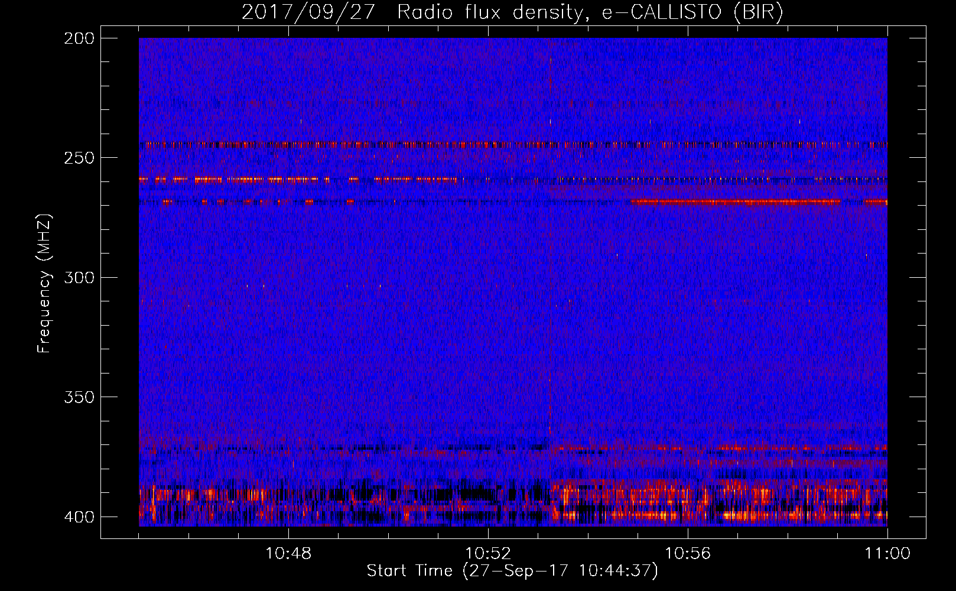Screen dimensions: 956x591
Task: Click the 10:52 time tick label
Action: point(488,554)
